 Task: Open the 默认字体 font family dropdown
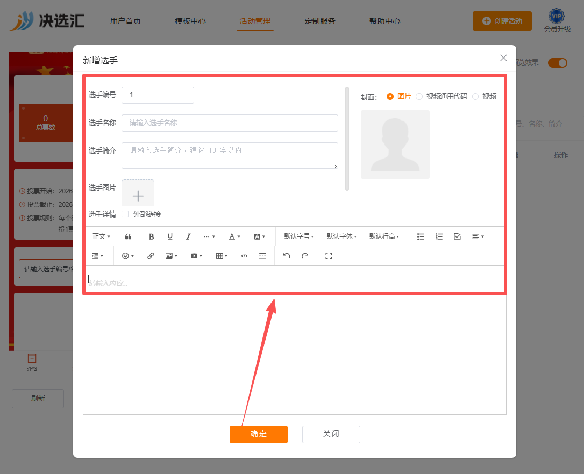pyautogui.click(x=341, y=236)
